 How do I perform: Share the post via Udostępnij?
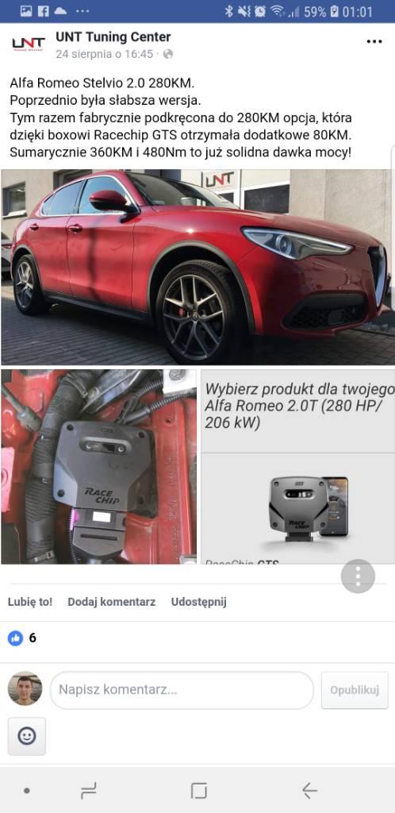(x=199, y=602)
